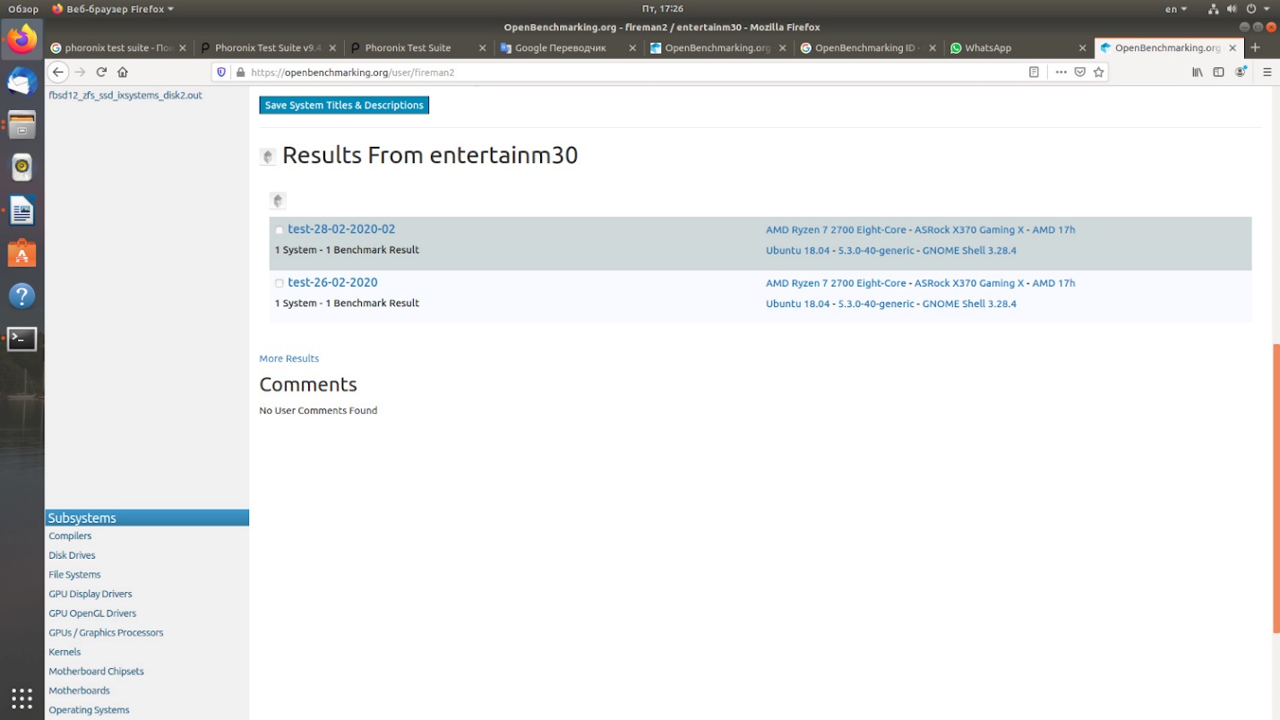Open the Library bookshelf icon
This screenshot has width=1280, height=720.
point(1197,72)
